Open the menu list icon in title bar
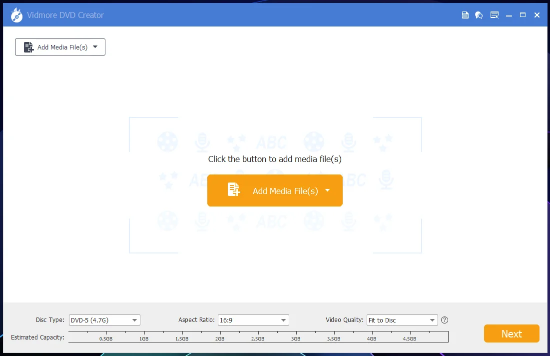The height and width of the screenshot is (356, 550). [x=495, y=15]
